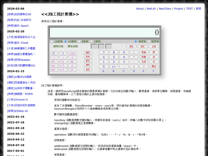Click the 清空 clear entry button
The height and width of the screenshot is (156, 208).
click(143, 47)
